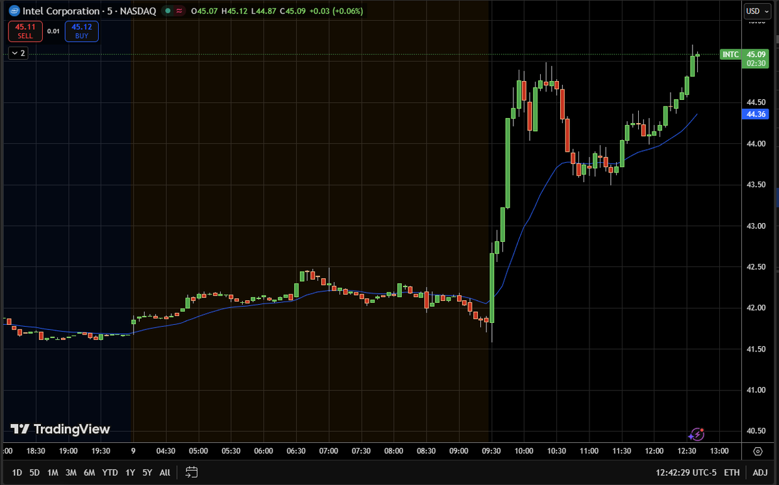
Task: Click the green INTC price label
Action: [x=731, y=54]
